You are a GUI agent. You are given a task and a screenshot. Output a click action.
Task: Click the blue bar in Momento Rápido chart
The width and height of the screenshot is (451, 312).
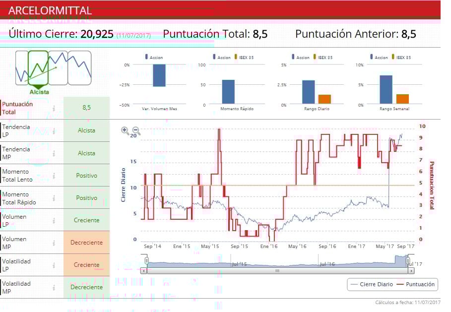228,92
